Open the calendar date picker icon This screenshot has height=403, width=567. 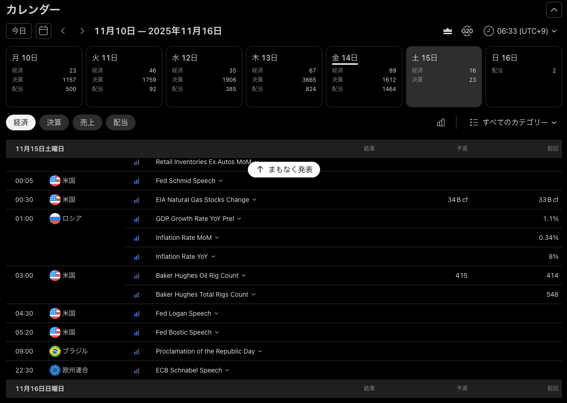(x=43, y=31)
